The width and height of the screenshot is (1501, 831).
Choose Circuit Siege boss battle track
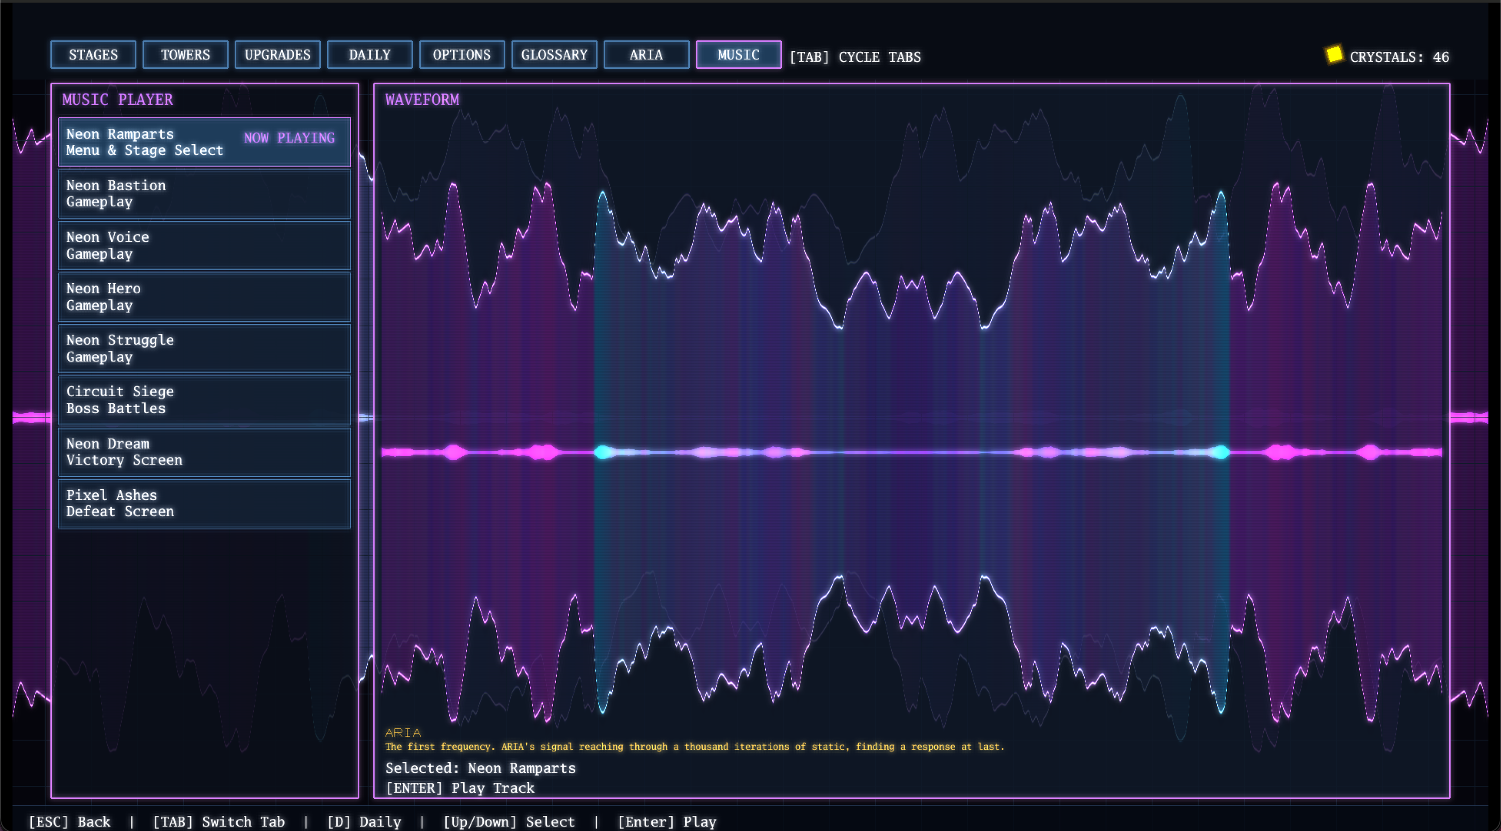[204, 400]
